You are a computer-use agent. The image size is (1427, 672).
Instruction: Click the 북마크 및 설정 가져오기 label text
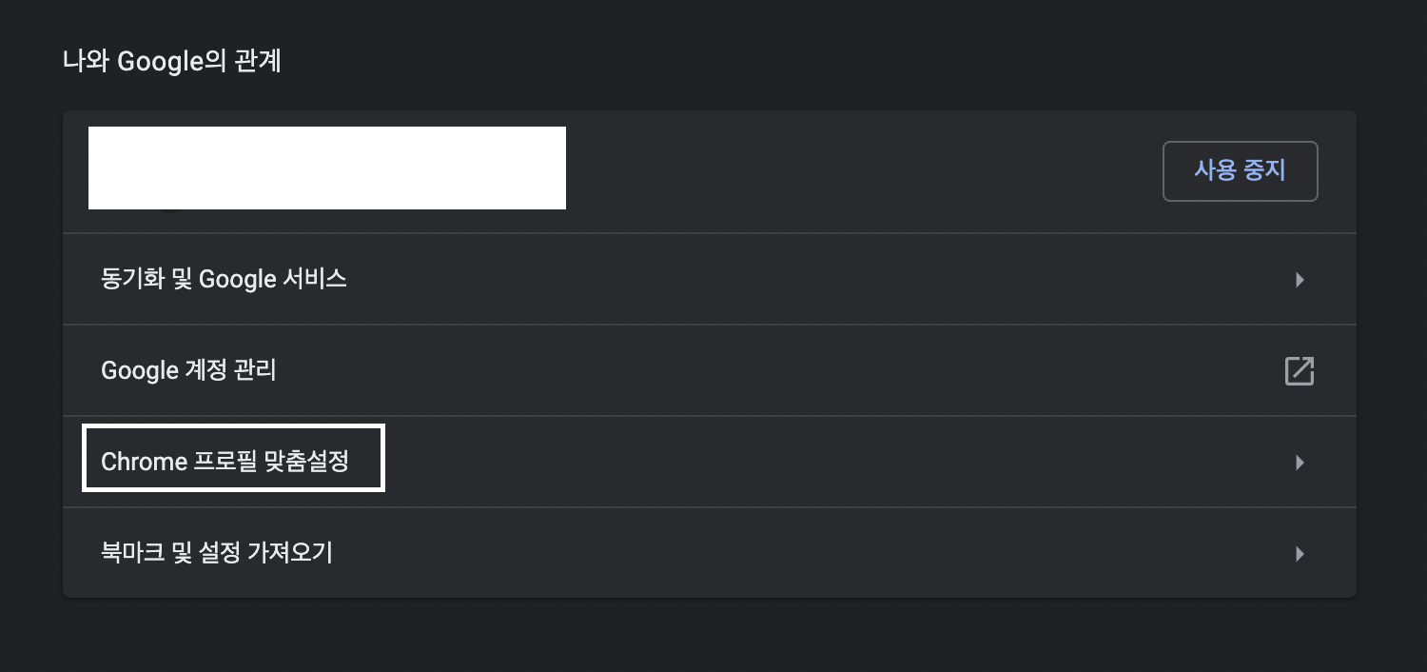pos(217,552)
